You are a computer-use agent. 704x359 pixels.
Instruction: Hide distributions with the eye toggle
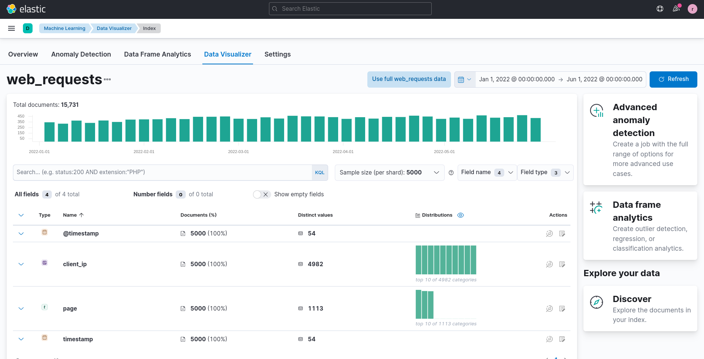click(461, 215)
